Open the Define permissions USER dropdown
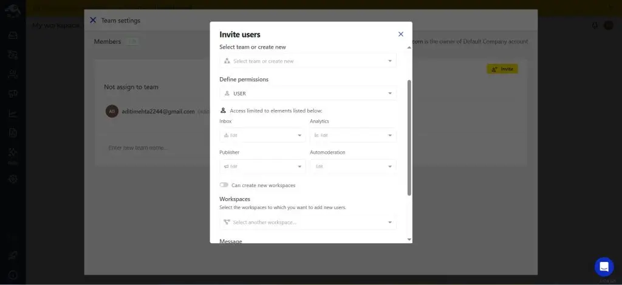Viewport: 622px width, 285px height. tap(308, 94)
